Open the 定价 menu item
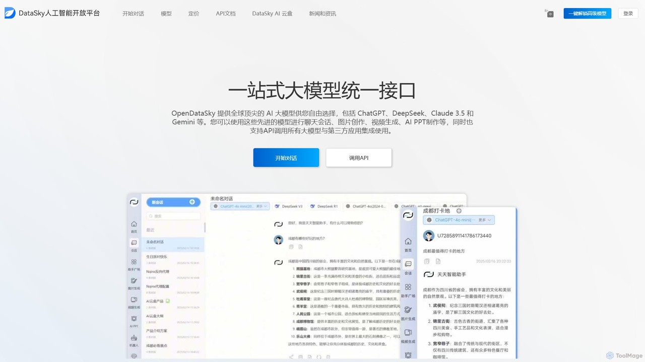The image size is (645, 362). click(x=193, y=14)
